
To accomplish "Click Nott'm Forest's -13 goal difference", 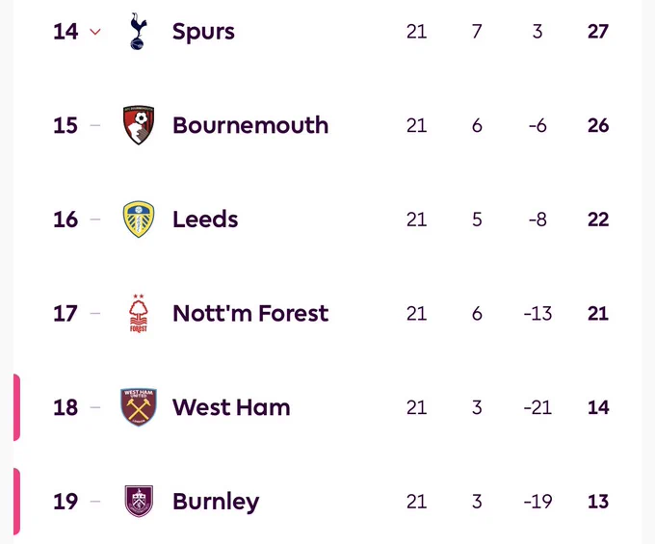I will pyautogui.click(x=537, y=313).
